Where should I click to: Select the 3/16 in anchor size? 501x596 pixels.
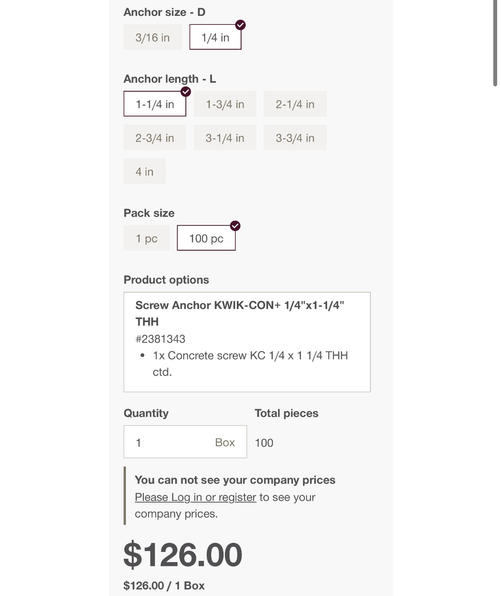click(x=152, y=37)
